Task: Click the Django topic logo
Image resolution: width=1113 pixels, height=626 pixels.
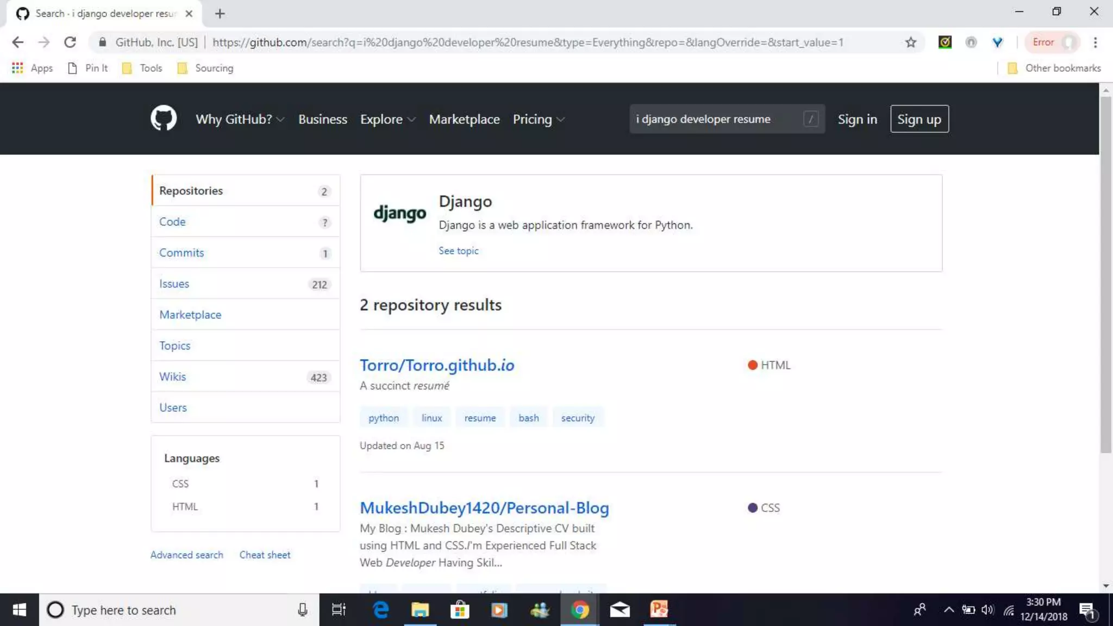Action: pyautogui.click(x=399, y=213)
